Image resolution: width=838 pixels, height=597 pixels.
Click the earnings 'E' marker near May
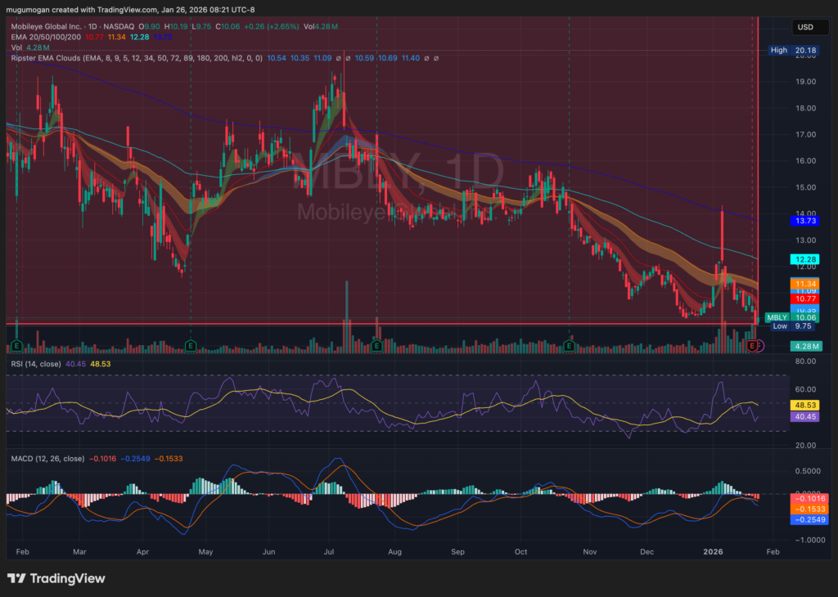point(191,346)
